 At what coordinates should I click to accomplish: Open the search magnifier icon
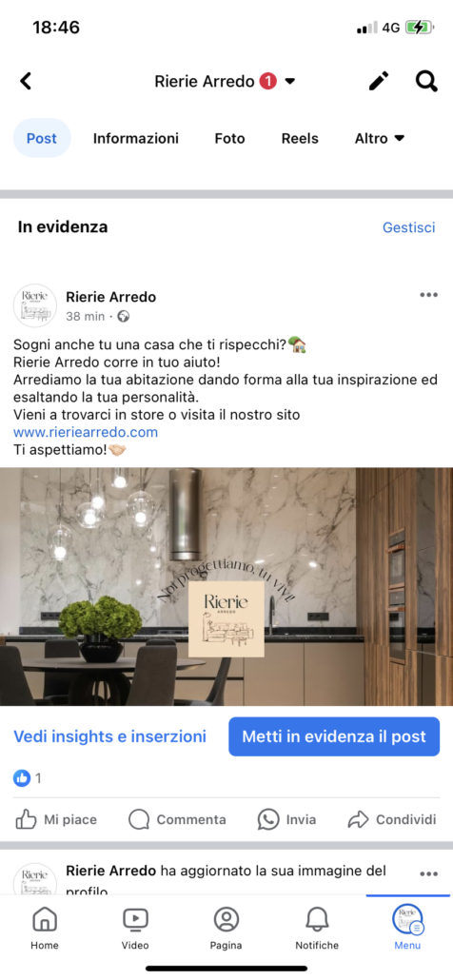(x=426, y=81)
